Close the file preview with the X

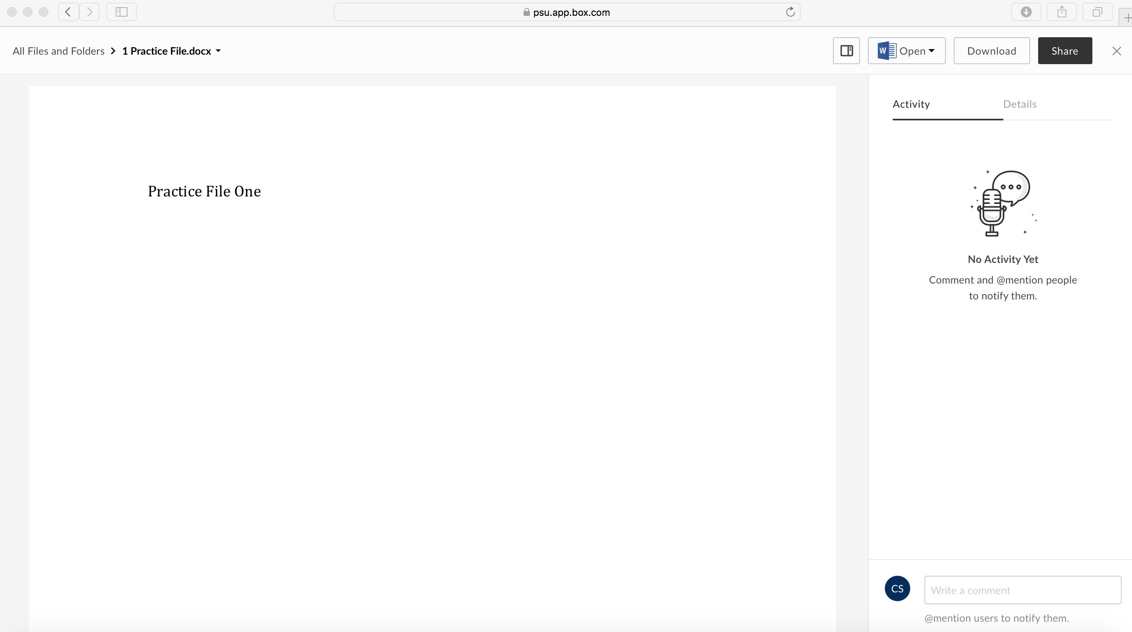(1117, 51)
